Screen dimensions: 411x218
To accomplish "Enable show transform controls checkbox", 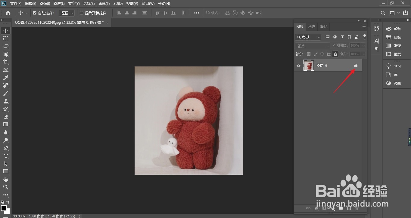I will (81, 13).
